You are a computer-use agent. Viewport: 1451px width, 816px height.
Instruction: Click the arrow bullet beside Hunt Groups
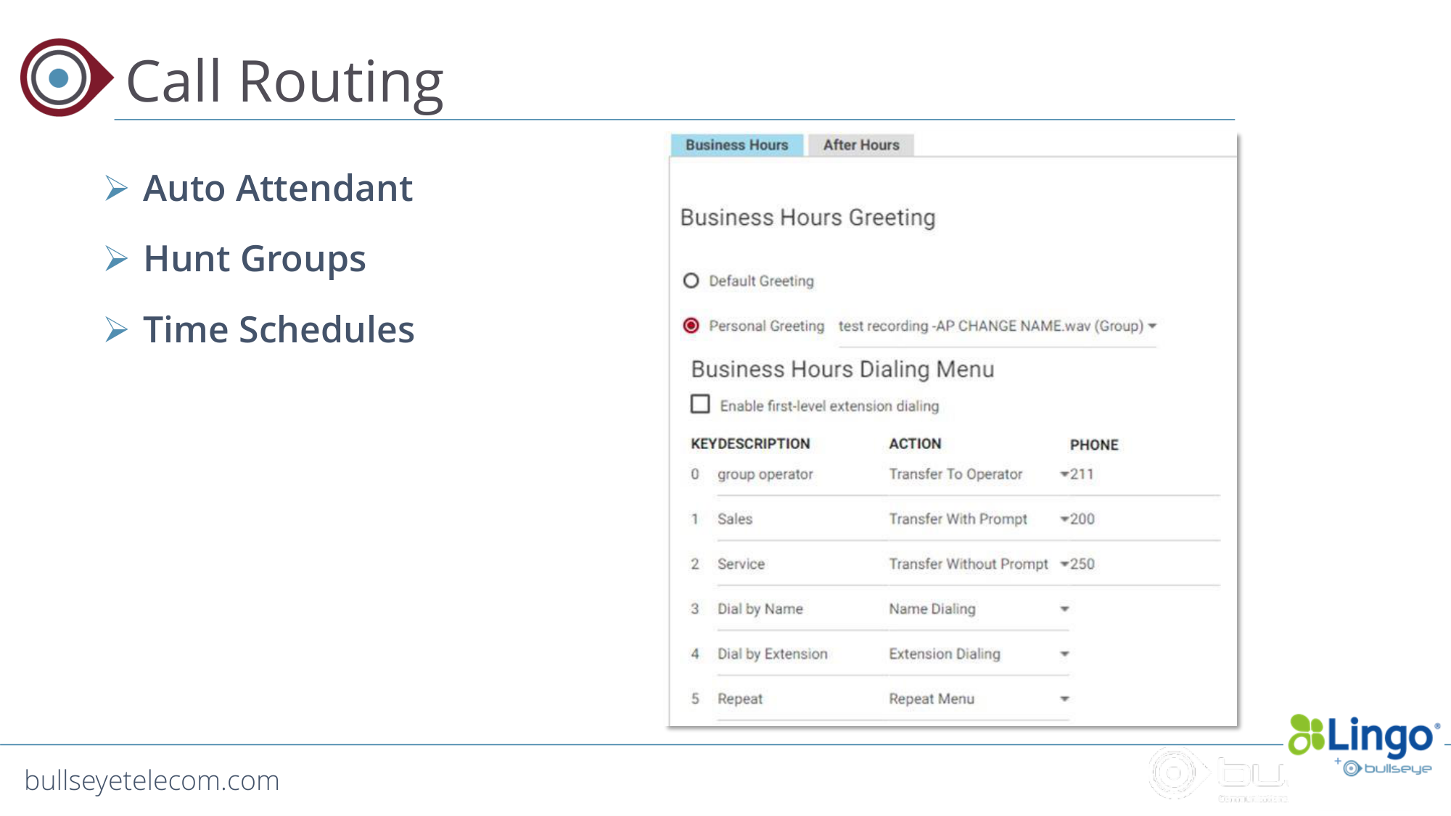pos(116,258)
